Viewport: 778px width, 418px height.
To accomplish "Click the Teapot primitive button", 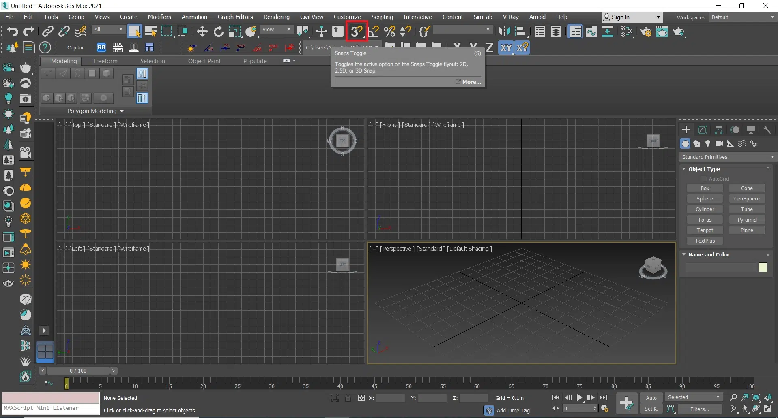I will point(705,230).
